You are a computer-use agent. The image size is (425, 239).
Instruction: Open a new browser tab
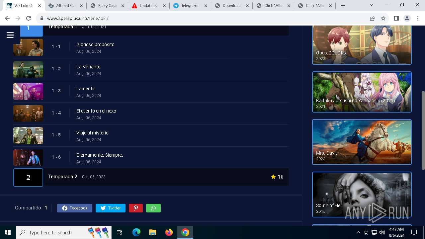coord(343,6)
